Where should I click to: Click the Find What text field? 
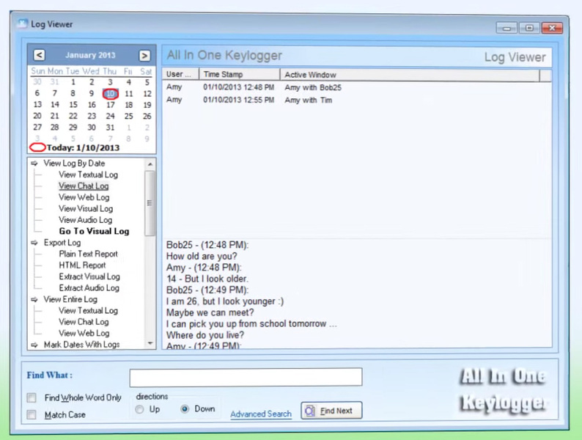(246, 377)
